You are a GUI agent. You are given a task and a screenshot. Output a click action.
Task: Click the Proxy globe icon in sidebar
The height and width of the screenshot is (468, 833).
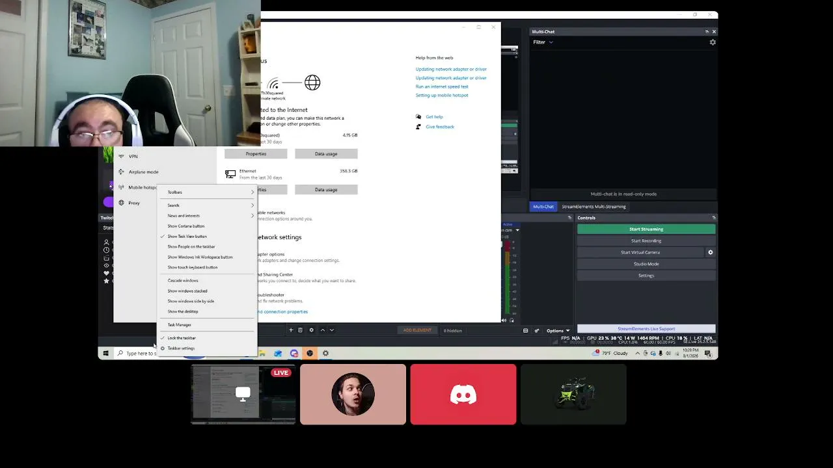121,203
